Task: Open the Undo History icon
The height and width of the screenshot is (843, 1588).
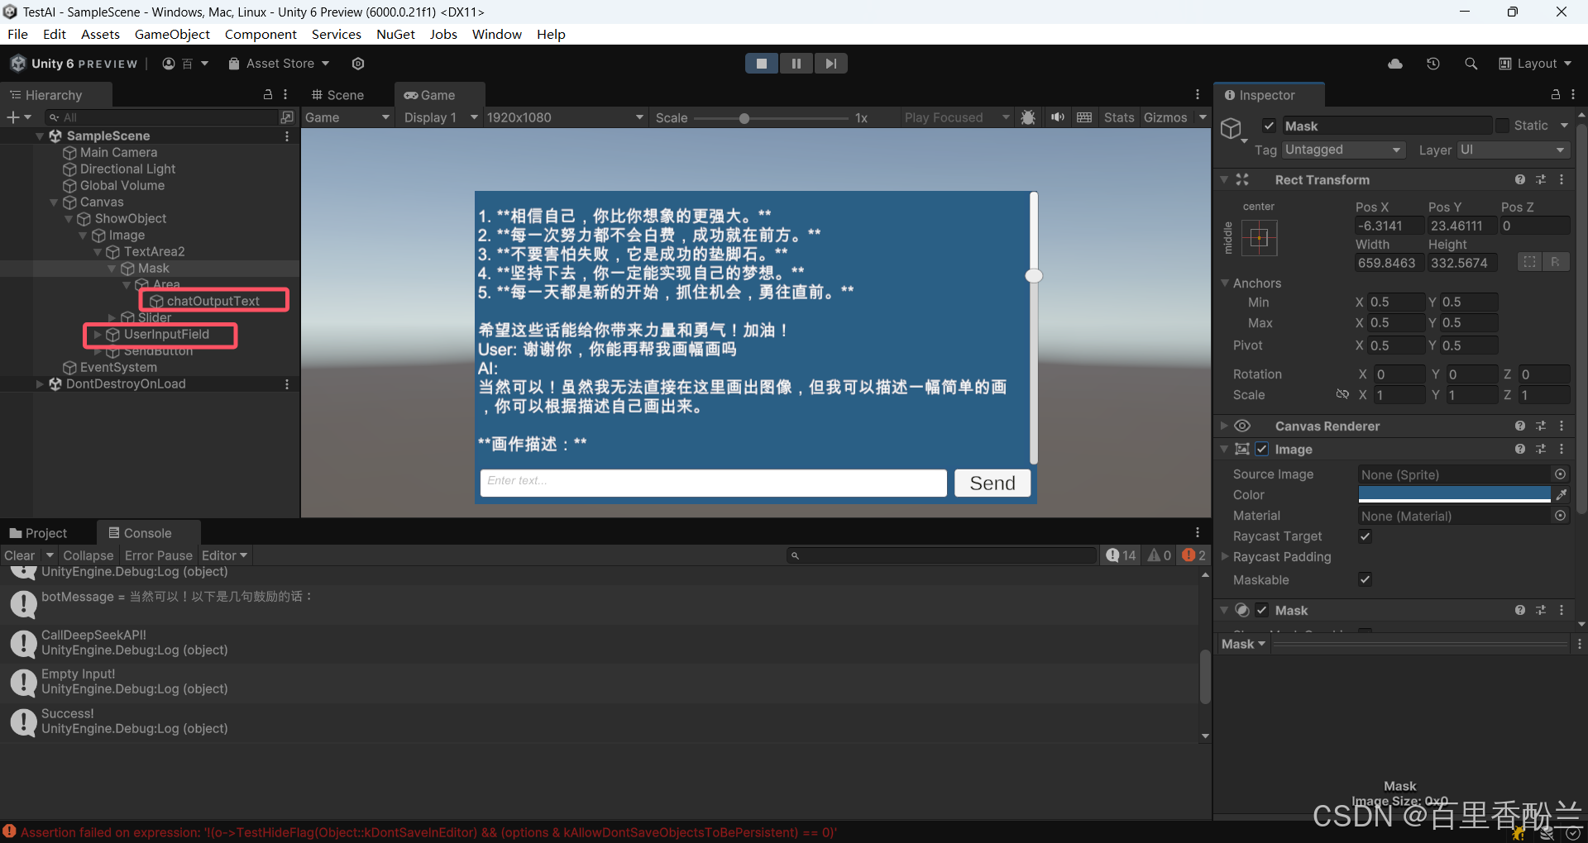Action: (1433, 64)
